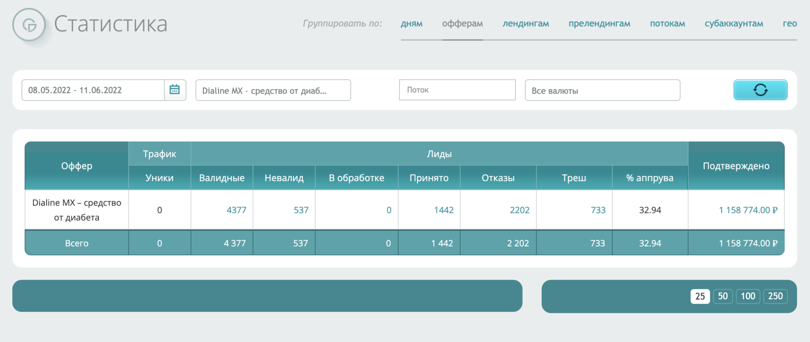Open invalid leads value 537 in Dialine row

tap(301, 210)
